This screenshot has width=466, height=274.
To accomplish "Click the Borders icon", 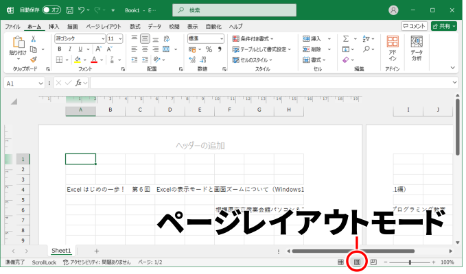I will click(60, 60).
